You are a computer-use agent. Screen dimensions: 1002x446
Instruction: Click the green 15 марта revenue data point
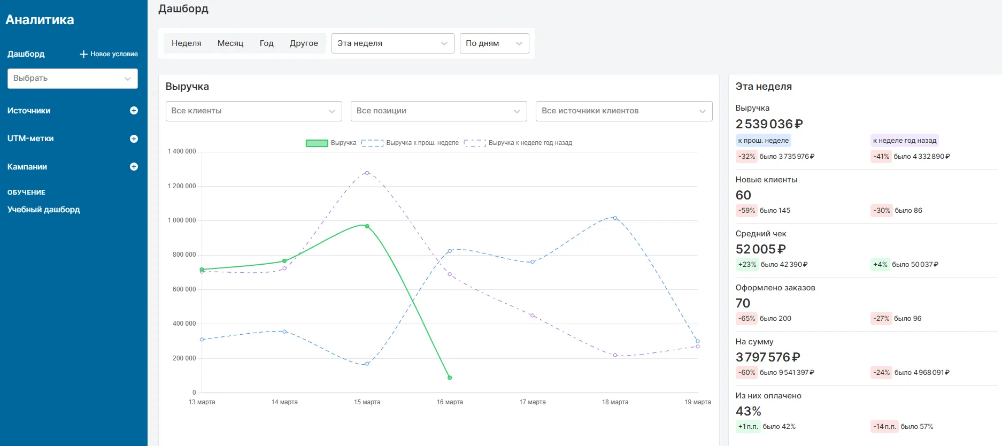click(x=367, y=226)
